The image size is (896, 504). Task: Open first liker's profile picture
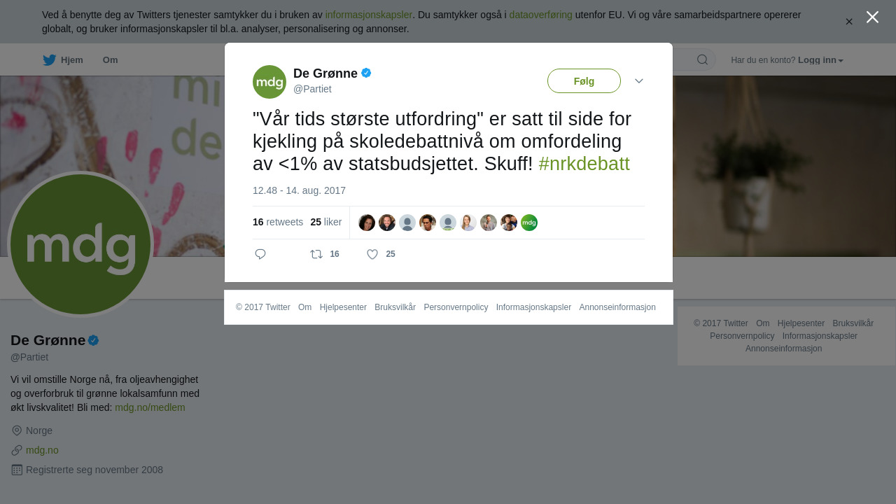(x=367, y=223)
